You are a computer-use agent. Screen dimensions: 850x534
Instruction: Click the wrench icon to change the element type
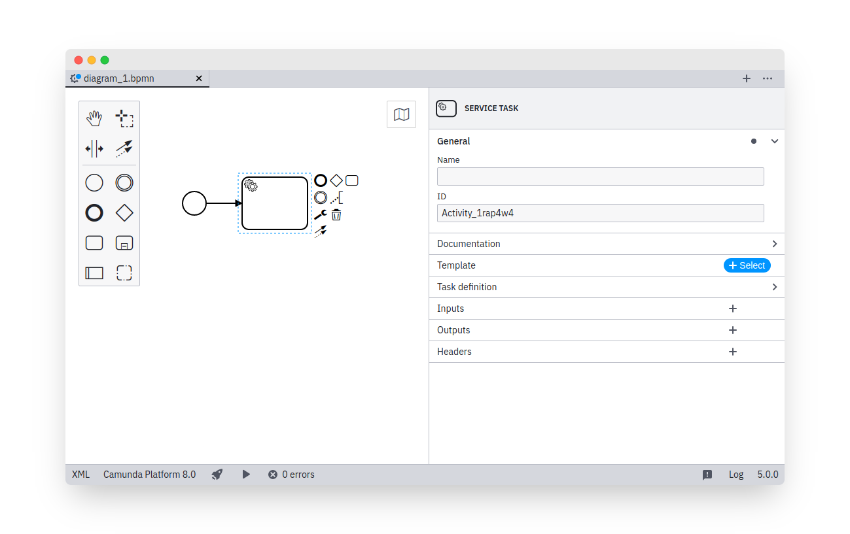[320, 214]
